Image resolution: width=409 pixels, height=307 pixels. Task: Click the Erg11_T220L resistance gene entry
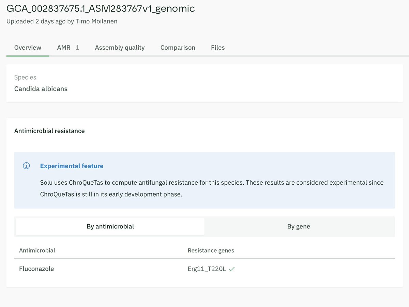coord(207,268)
